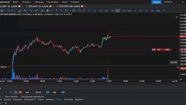Image resolution: width=186 pixels, height=105 pixels.
Task: Close the Volume indicator panel
Action: pos(178,67)
